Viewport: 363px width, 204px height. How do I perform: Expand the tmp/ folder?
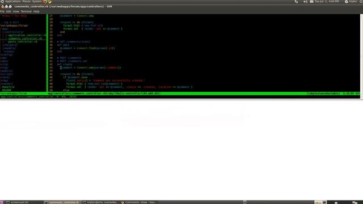click(5, 80)
